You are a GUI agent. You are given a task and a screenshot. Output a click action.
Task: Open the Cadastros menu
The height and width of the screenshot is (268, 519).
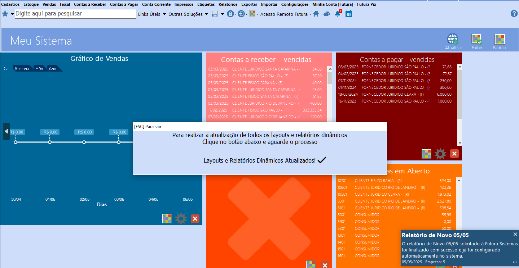point(10,4)
